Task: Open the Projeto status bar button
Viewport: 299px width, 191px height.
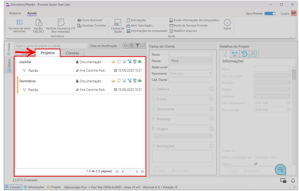Action: [54, 187]
